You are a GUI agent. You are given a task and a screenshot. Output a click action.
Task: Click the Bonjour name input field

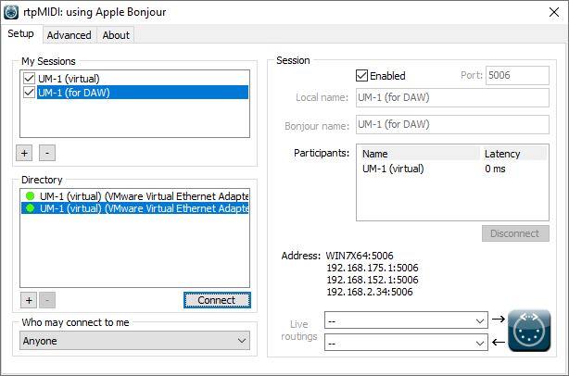pyautogui.click(x=452, y=125)
